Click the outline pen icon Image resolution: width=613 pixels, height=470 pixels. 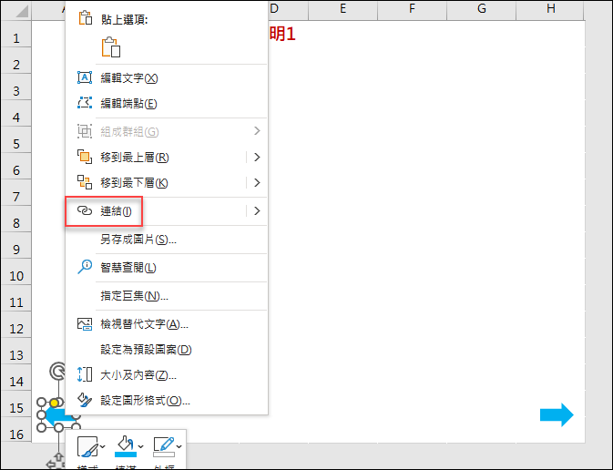click(164, 446)
